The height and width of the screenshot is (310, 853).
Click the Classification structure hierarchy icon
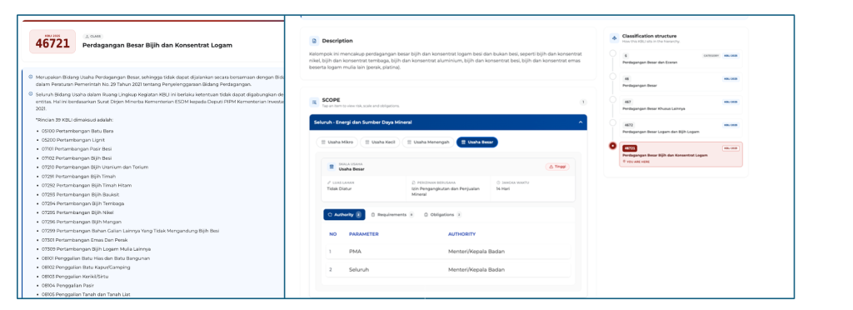pos(614,38)
